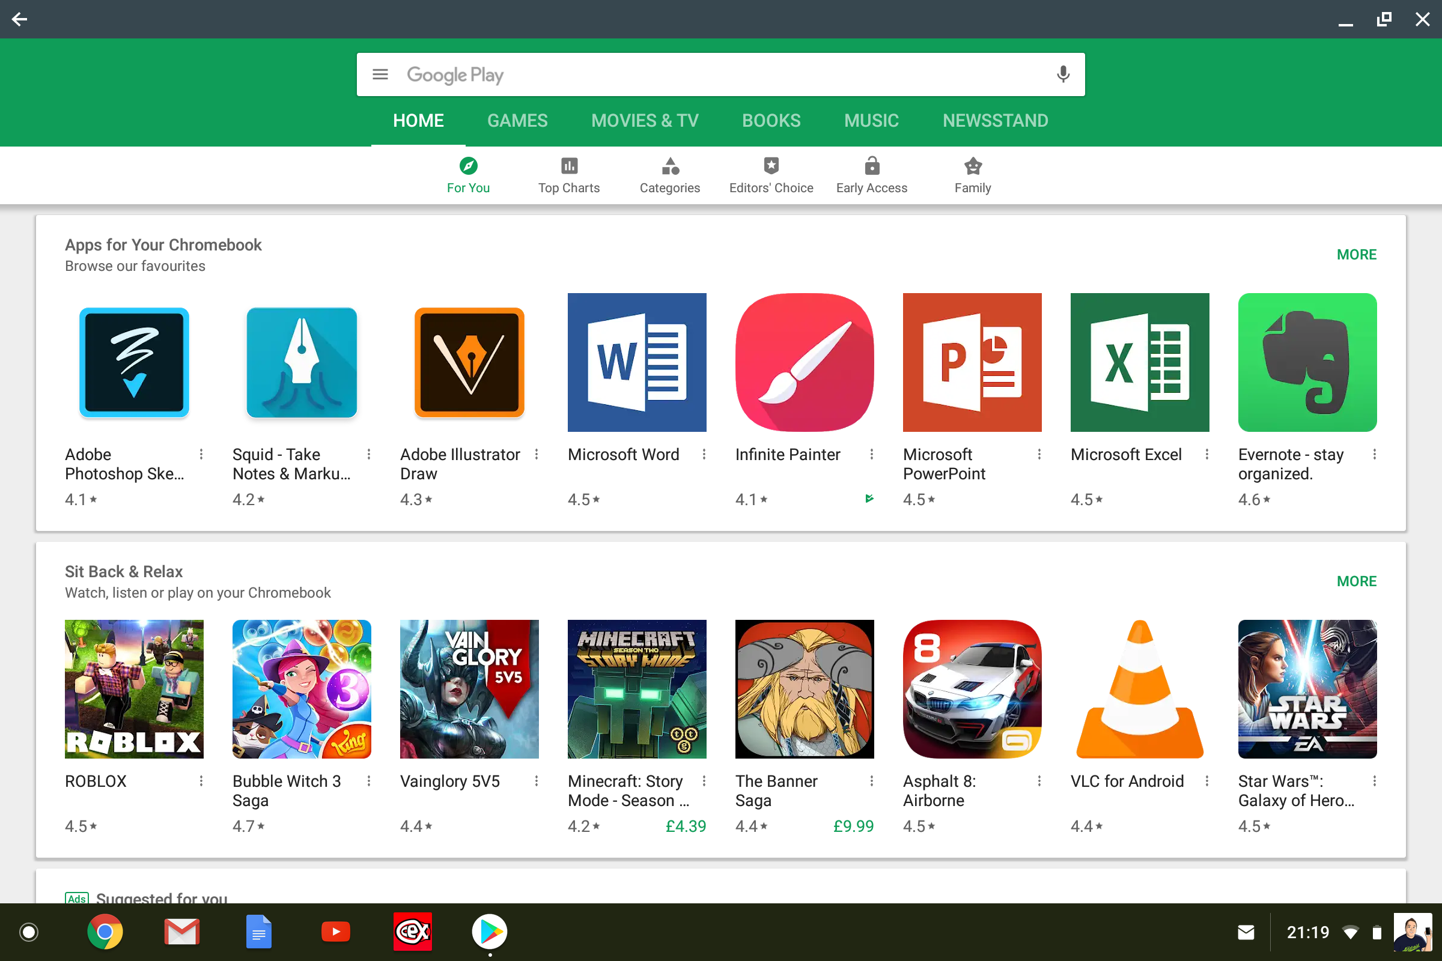The width and height of the screenshot is (1442, 961).
Task: Open the Categories section
Action: (670, 175)
